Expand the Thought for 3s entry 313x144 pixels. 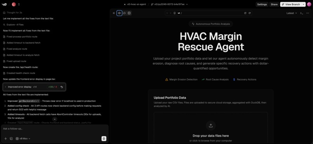click(12, 12)
